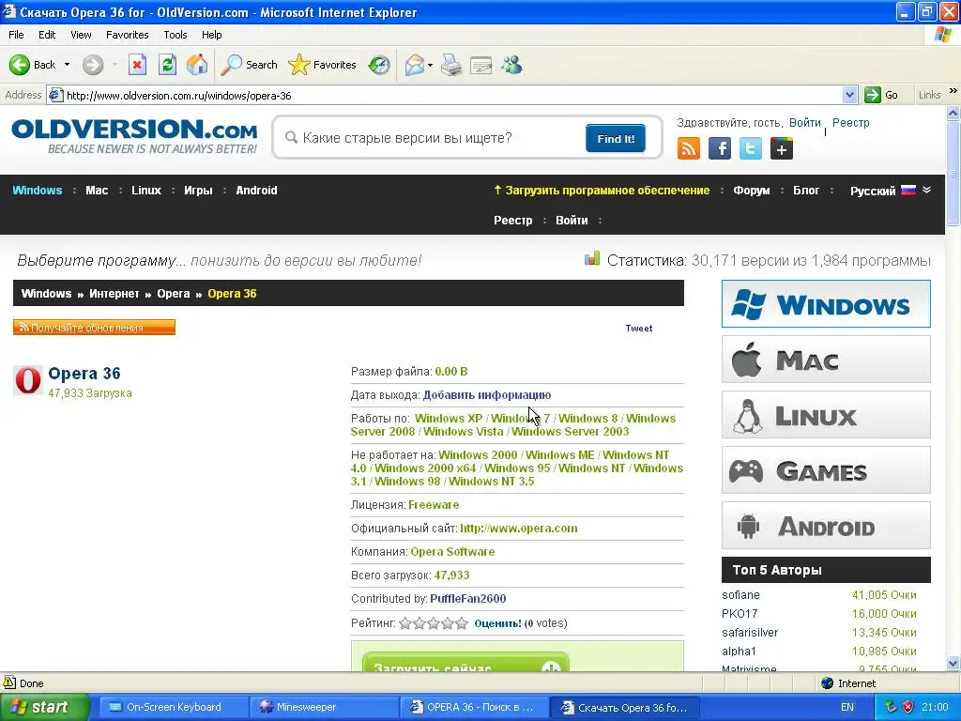Click the PuffleFan2600 contributor link
This screenshot has width=961, height=721.
[x=467, y=598]
